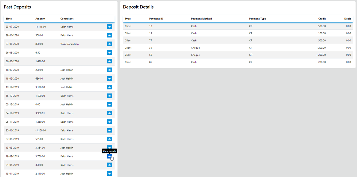Select the 2,110.00 amount
The height and width of the screenshot is (177, 357).
pyautogui.click(x=40, y=174)
